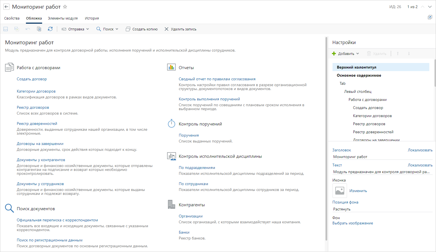Open Создать договор link on cover
Viewport: 436px width, 252px height.
(x=32, y=79)
